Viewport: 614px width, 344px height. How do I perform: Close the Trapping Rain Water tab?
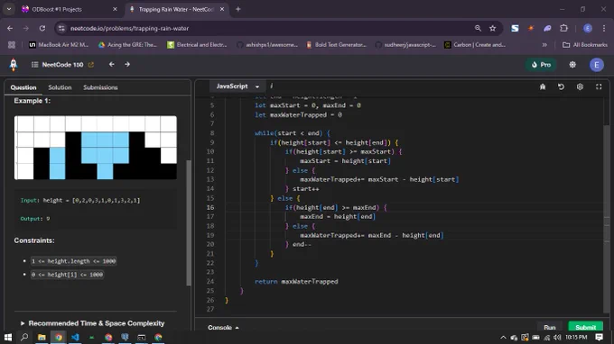click(x=222, y=9)
